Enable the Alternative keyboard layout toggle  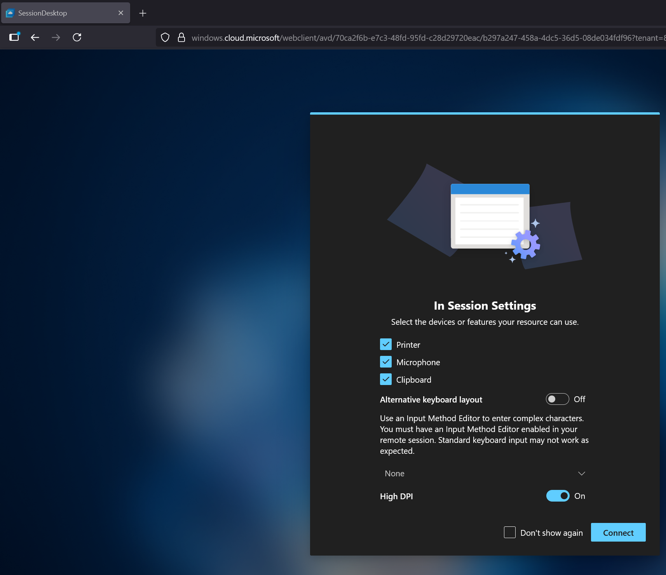click(557, 399)
